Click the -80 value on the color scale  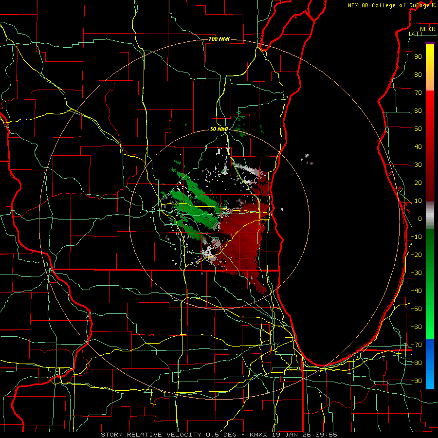[x=416, y=363]
